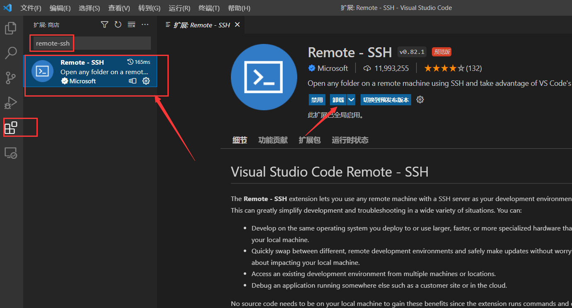Click the Microsoft verified publisher in list item
The width and height of the screenshot is (572, 308).
click(x=78, y=81)
